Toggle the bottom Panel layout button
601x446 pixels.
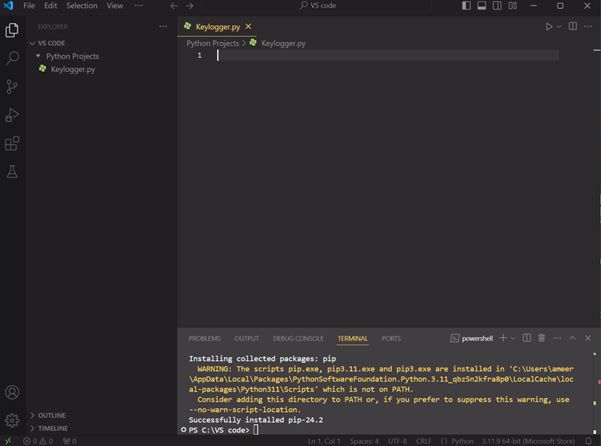pyautogui.click(x=481, y=6)
